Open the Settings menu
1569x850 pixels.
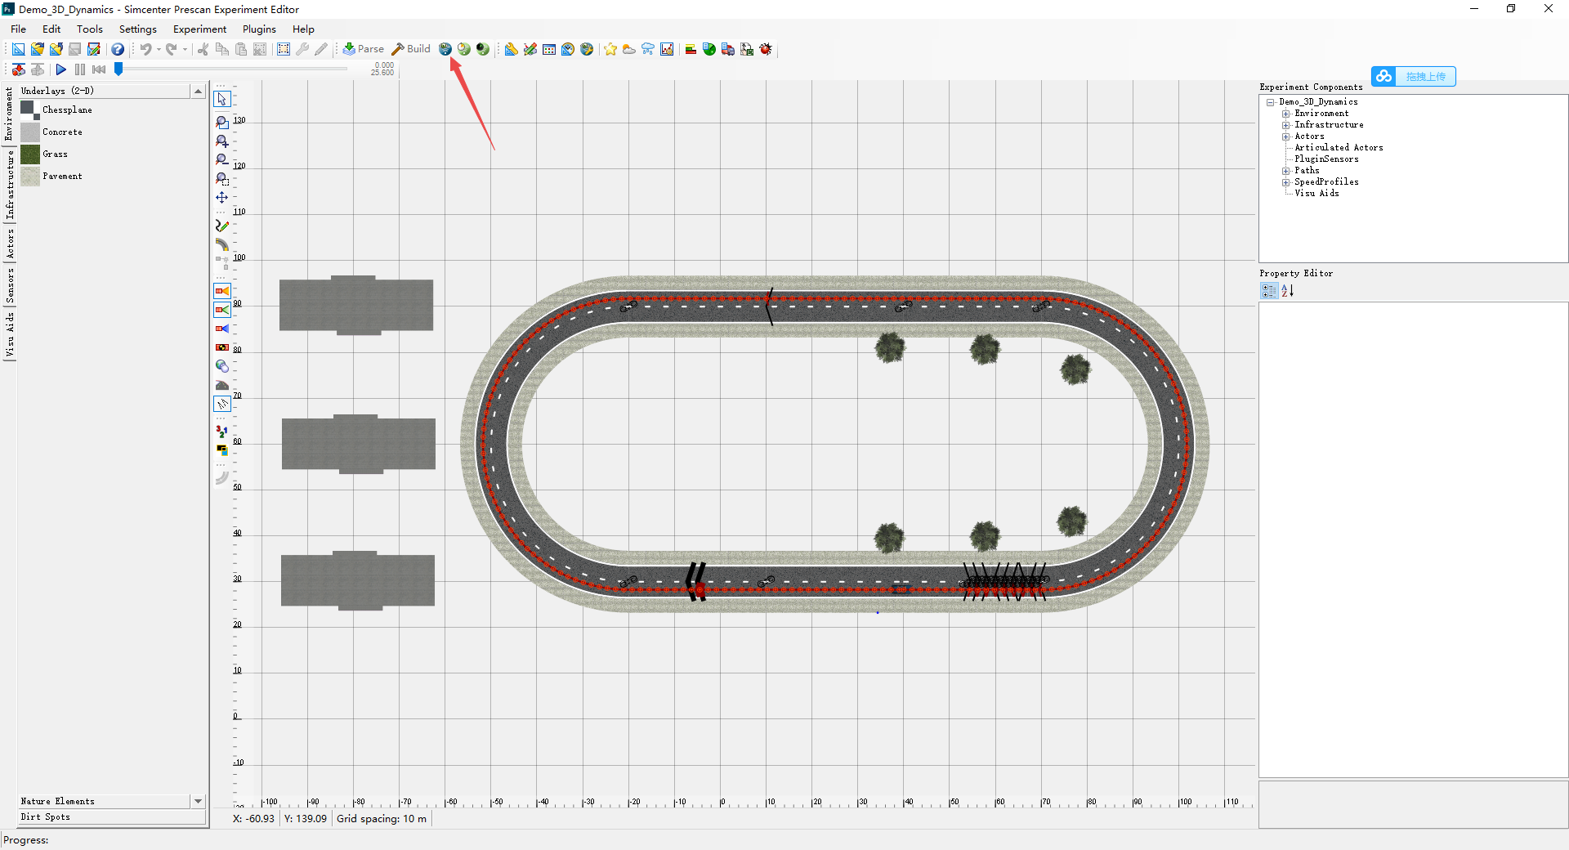[138, 29]
